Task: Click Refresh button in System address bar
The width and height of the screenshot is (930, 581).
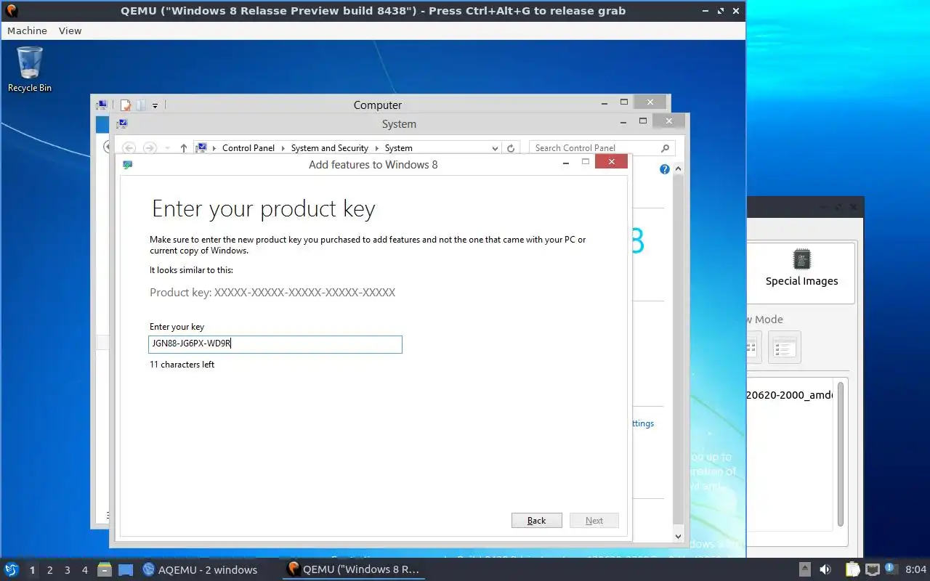Action: 511,148
